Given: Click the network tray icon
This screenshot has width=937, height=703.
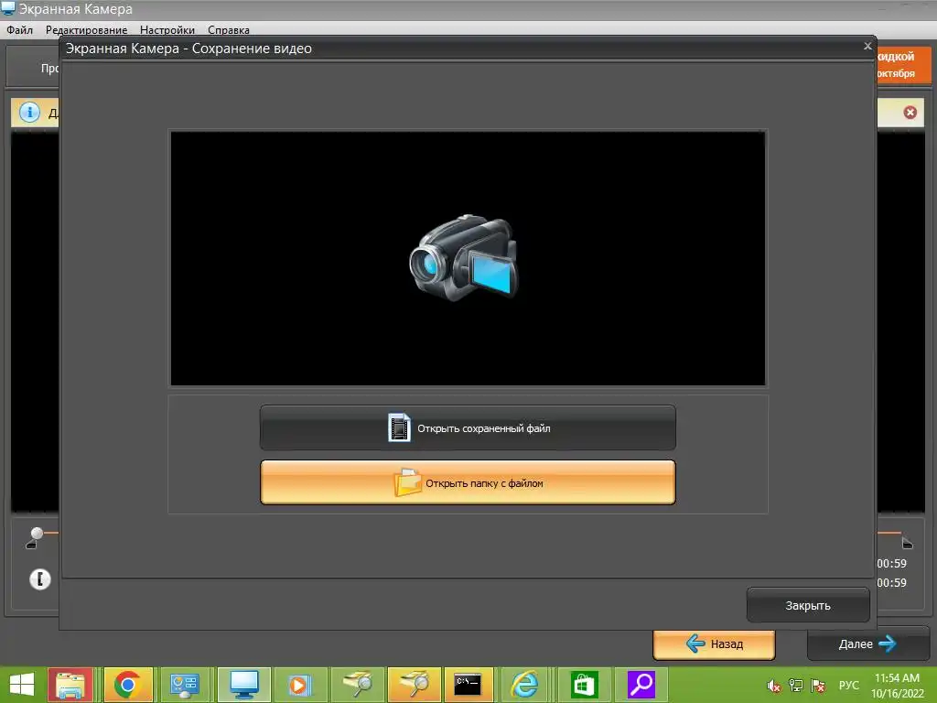Looking at the screenshot, I should point(796,686).
